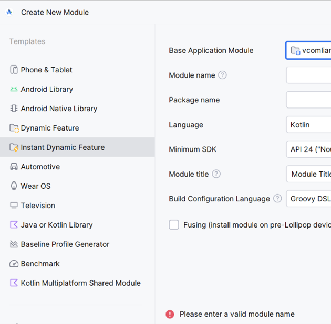Image resolution: width=331 pixels, height=324 pixels.
Task: Click the Package name label
Action: [x=194, y=100]
